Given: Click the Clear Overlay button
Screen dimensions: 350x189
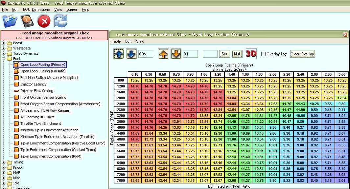Looking at the screenshot, I should 302,54.
